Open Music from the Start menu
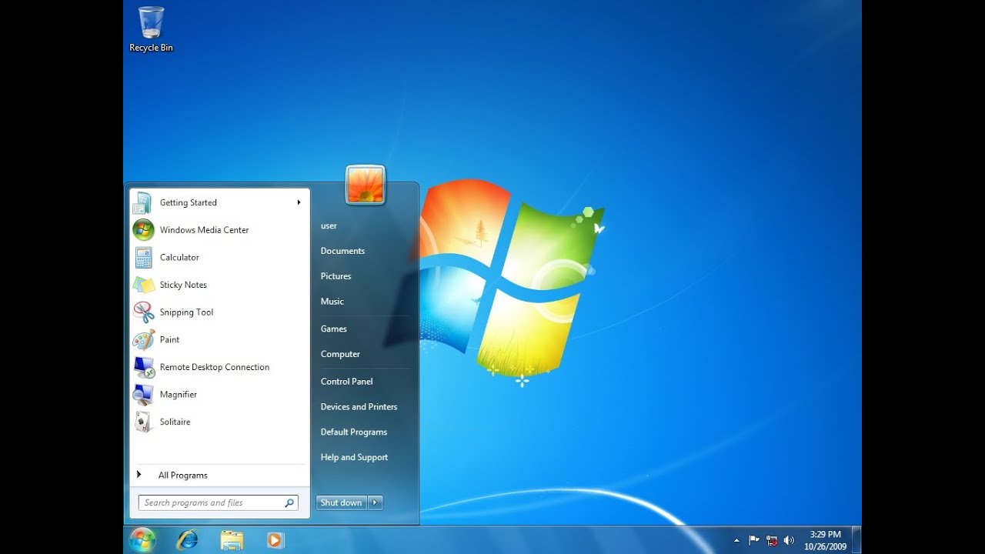Viewport: 985px width, 554px height. (x=332, y=302)
